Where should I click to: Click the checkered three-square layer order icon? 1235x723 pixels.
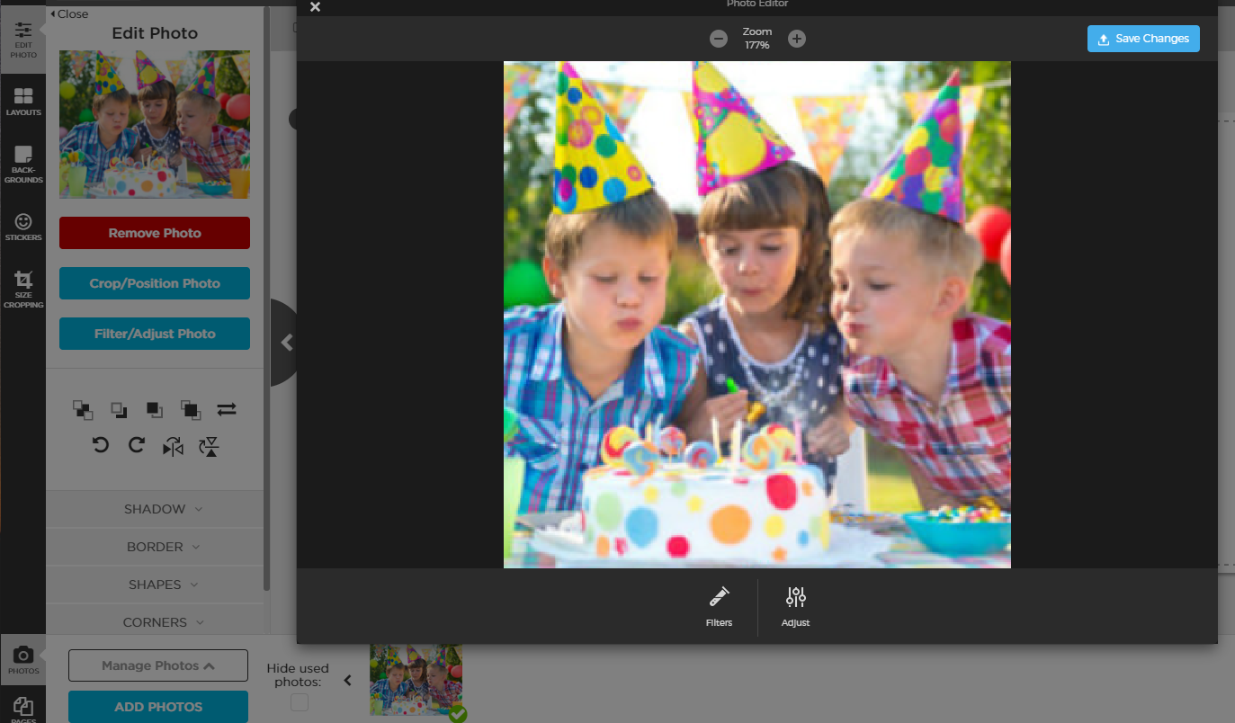[83, 410]
